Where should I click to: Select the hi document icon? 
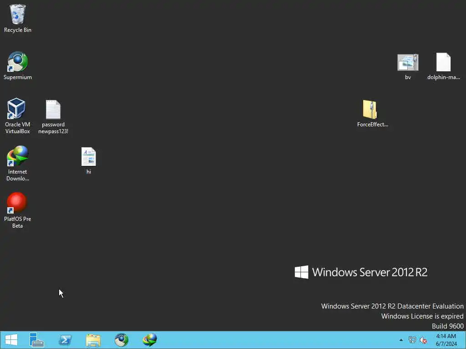[x=89, y=160]
